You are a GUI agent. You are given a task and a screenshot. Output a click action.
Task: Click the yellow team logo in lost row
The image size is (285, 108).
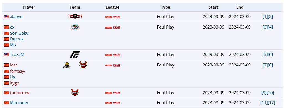tap(67, 65)
